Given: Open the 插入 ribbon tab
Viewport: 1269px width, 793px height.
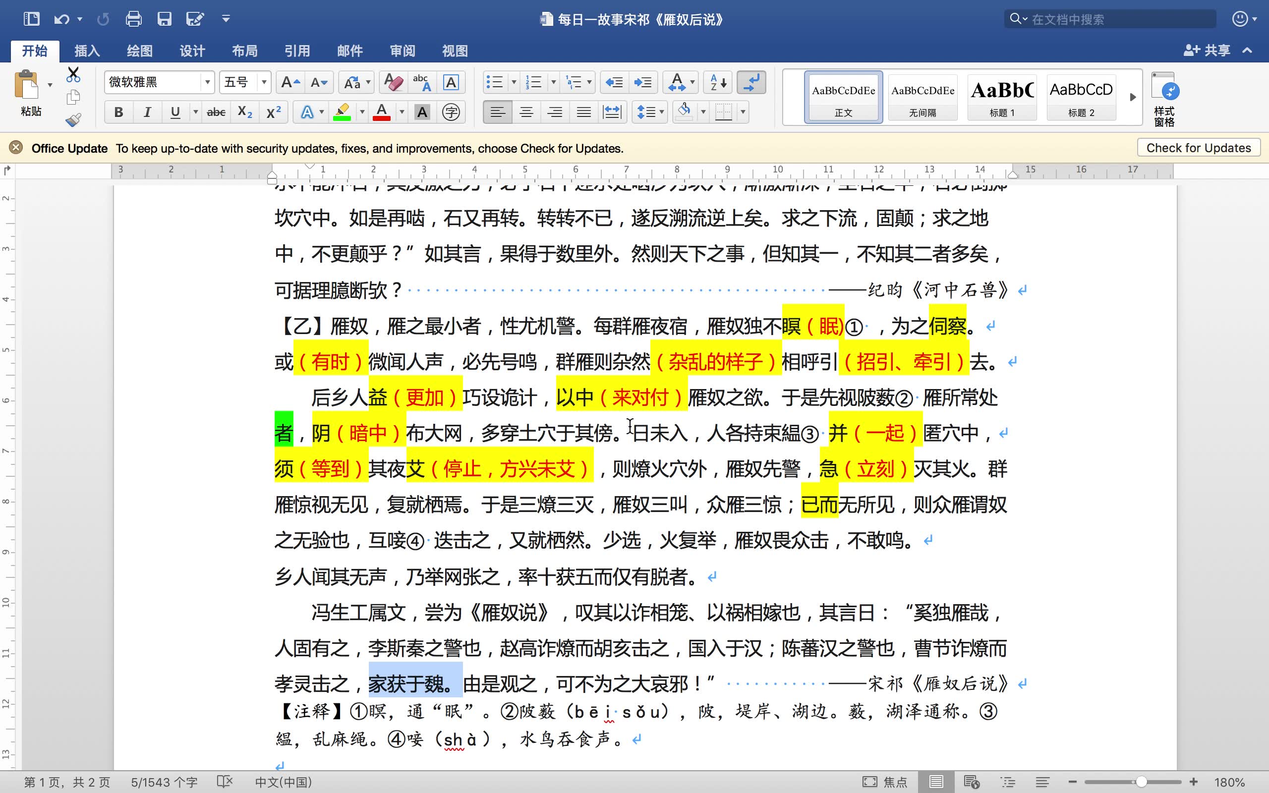Looking at the screenshot, I should (87, 51).
